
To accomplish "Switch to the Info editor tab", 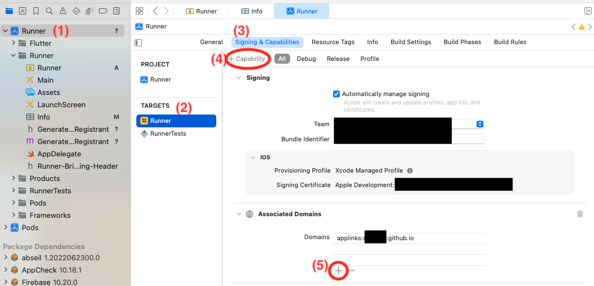I will (252, 11).
